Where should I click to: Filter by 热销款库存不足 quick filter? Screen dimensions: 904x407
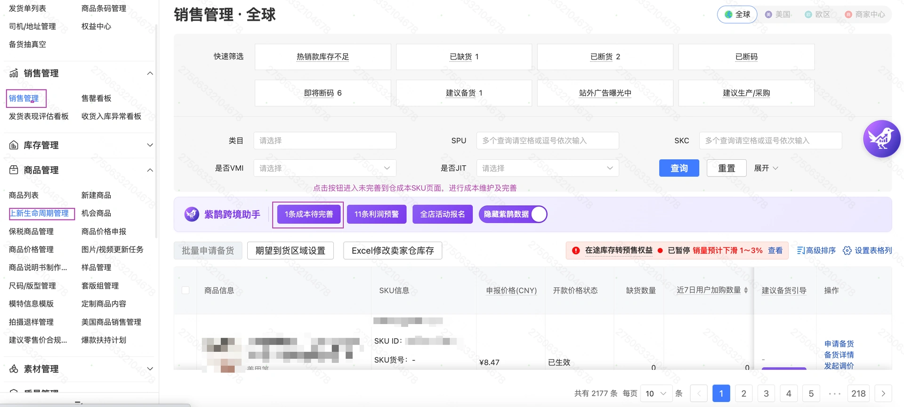(323, 57)
